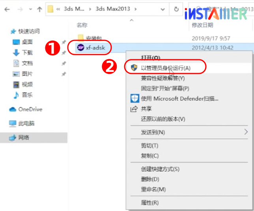Screen dimensions: 254x211
Task: Click the Microsoft Defender shield icon
Action: pyautogui.click(x=135, y=98)
